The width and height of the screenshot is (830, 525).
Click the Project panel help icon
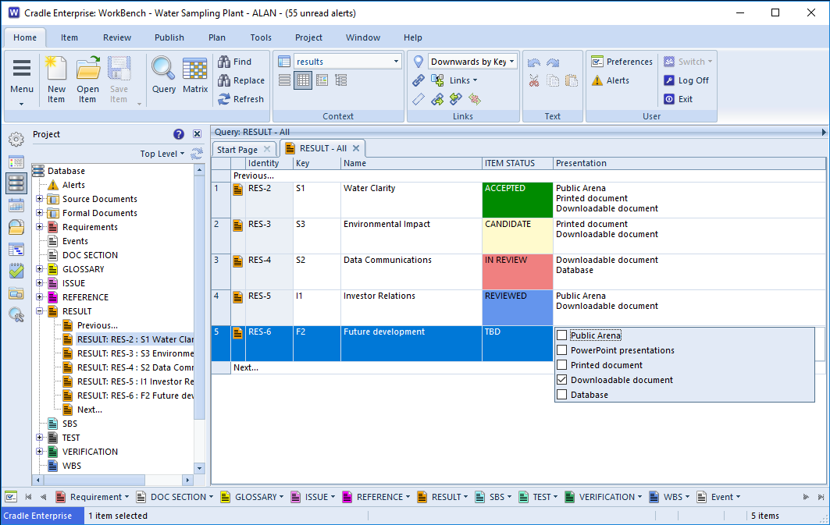179,134
